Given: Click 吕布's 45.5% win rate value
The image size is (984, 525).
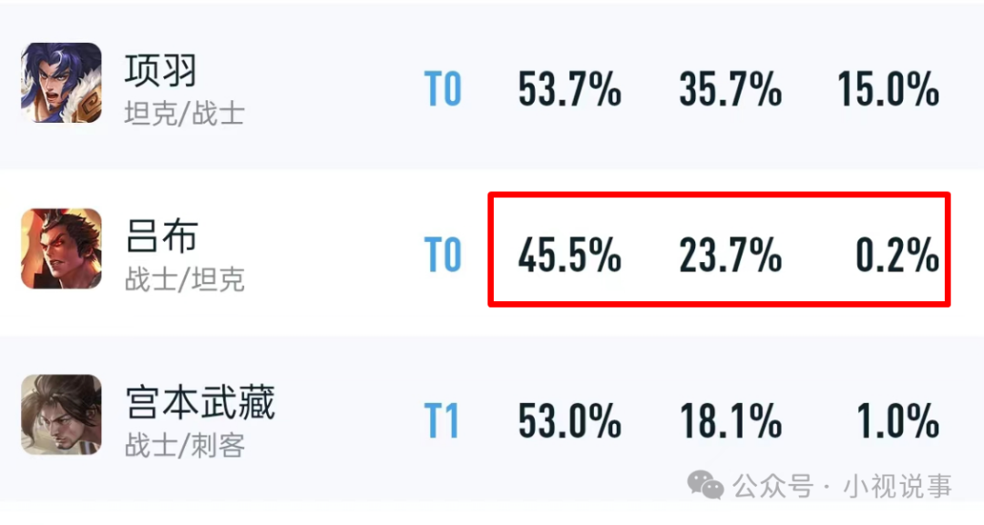Looking at the screenshot, I should pyautogui.click(x=569, y=255).
